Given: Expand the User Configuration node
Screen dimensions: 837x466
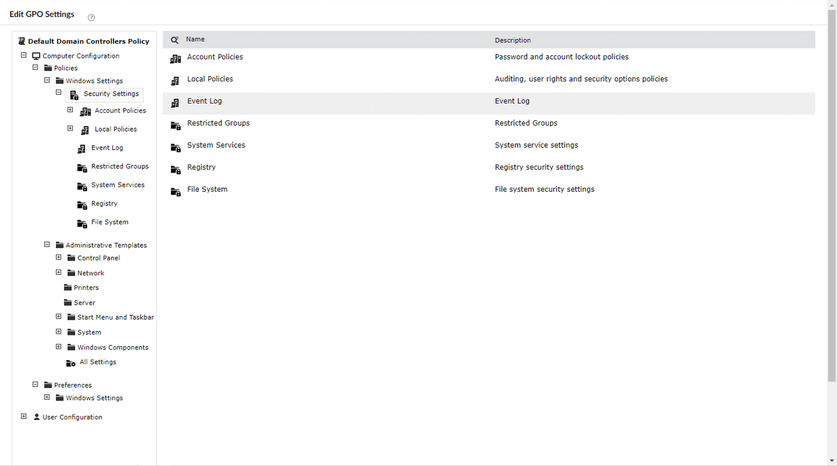Looking at the screenshot, I should click(24, 416).
